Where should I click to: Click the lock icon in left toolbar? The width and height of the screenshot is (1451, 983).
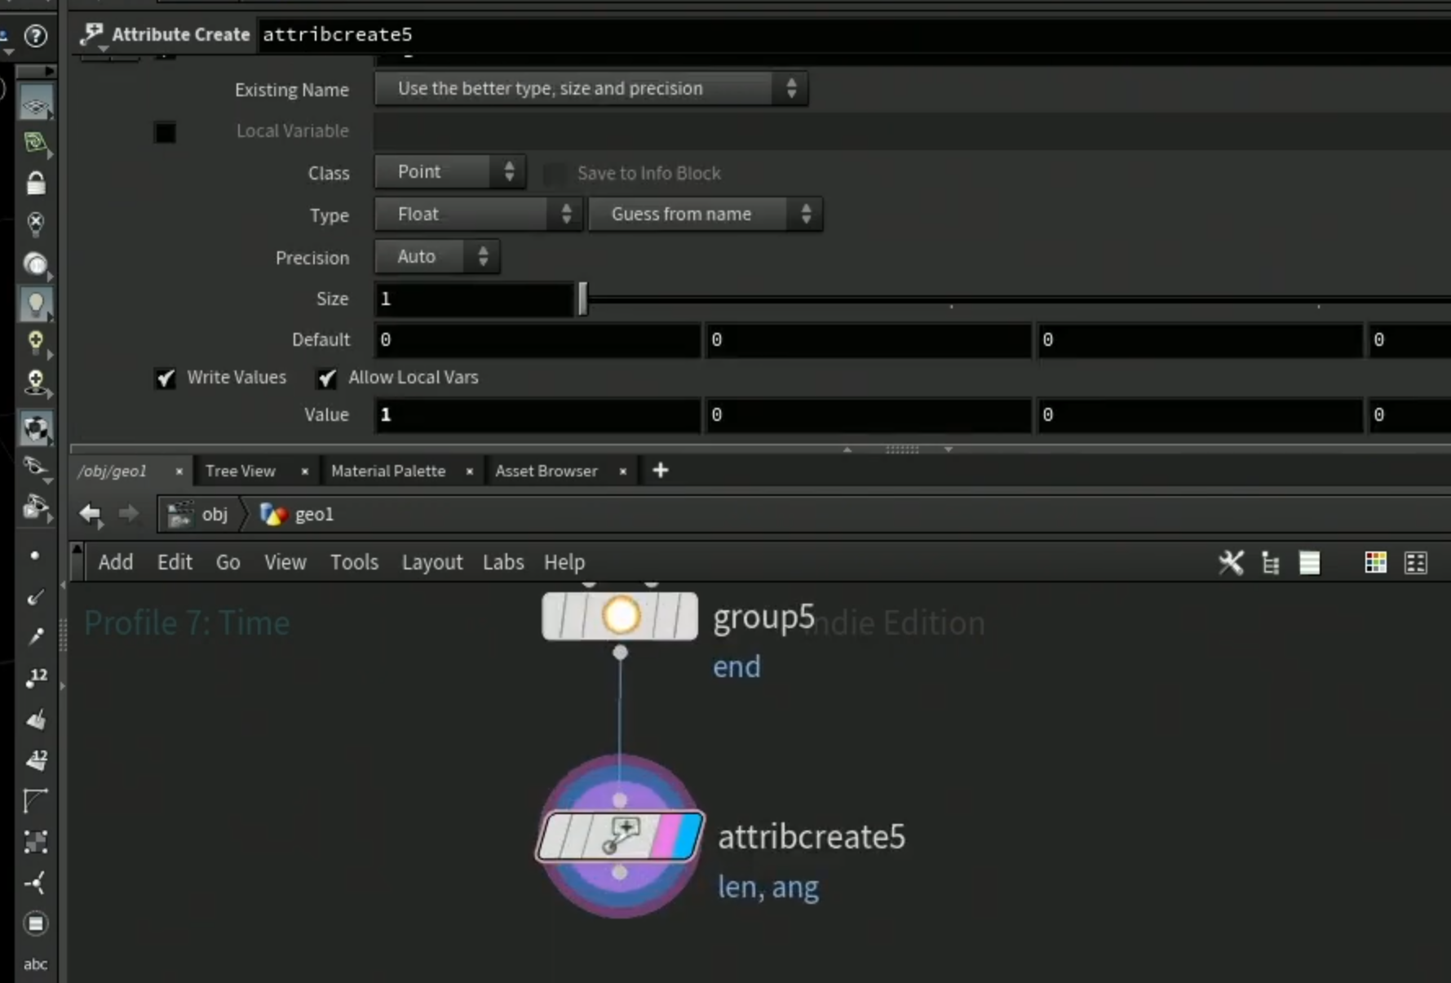coord(36,183)
